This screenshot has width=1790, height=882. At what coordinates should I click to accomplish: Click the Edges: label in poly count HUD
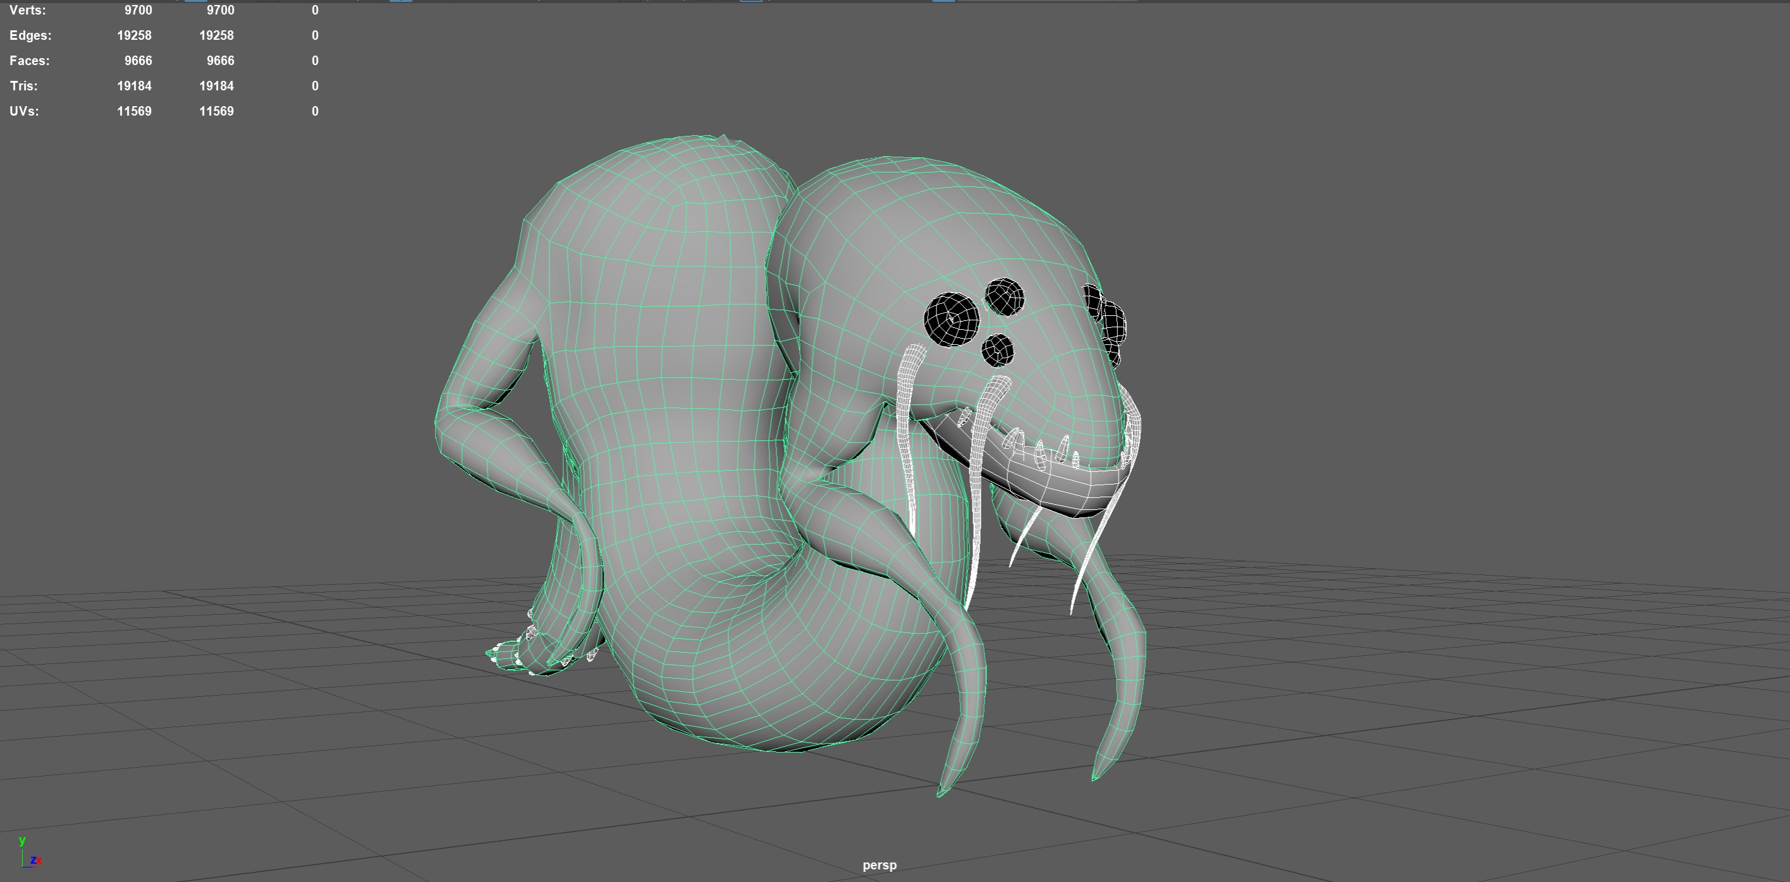[30, 35]
